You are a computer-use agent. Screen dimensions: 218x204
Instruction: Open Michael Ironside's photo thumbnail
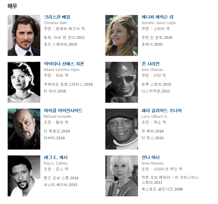click(24, 129)
